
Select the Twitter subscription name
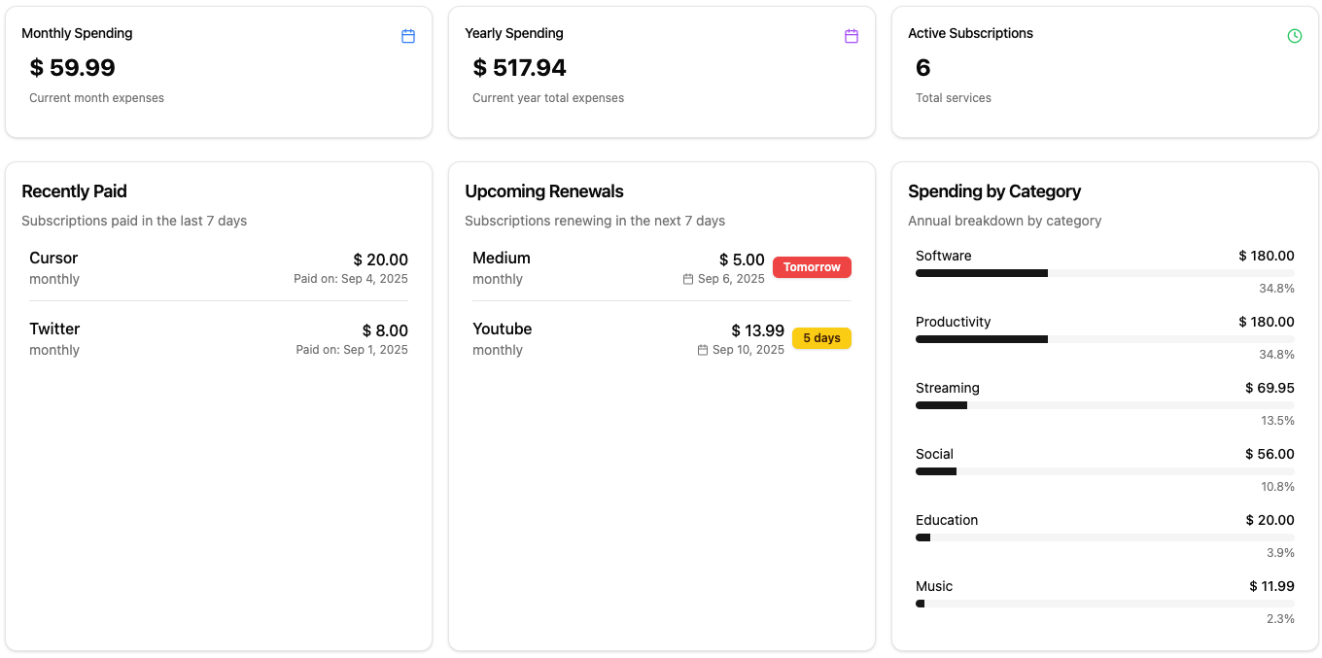click(x=54, y=329)
